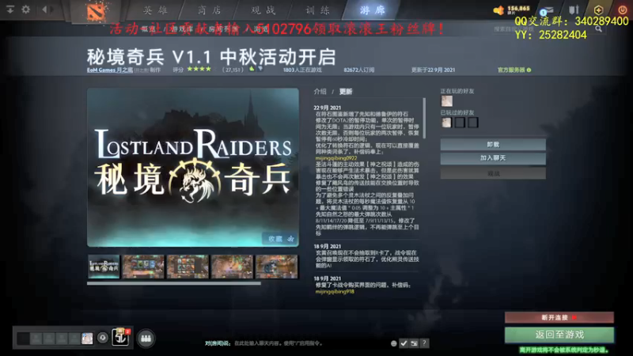The width and height of the screenshot is (633, 356).
Task: Click the minimize dashboard arrow icon
Action: [x=10, y=9]
